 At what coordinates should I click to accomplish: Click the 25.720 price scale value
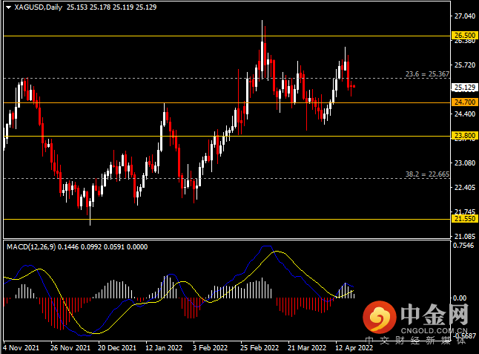pos(465,65)
